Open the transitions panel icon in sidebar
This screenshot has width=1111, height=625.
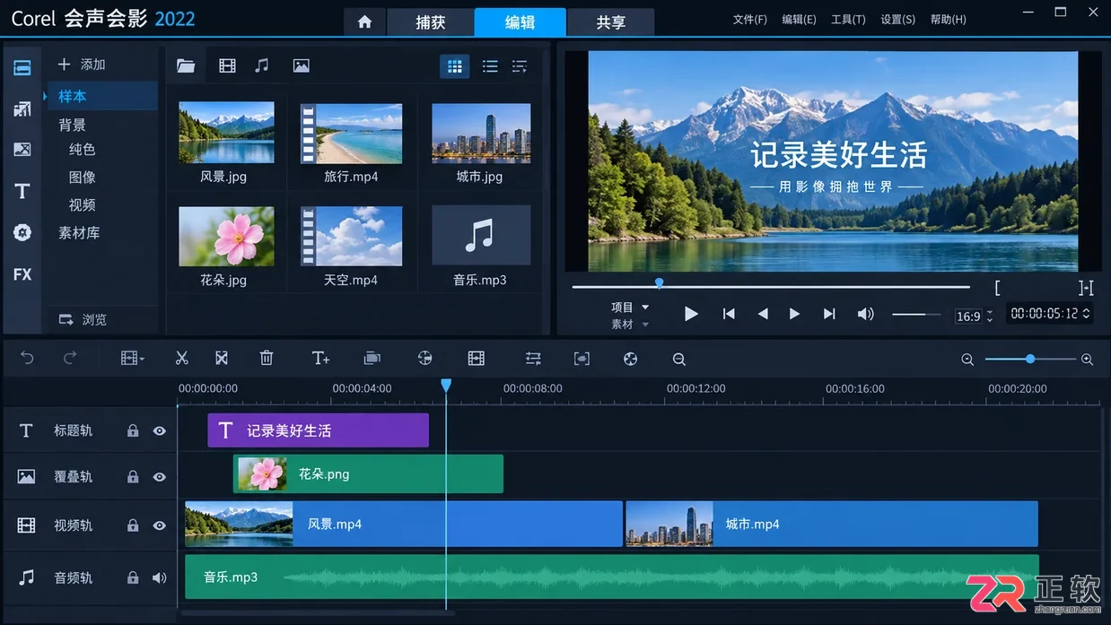click(22, 150)
